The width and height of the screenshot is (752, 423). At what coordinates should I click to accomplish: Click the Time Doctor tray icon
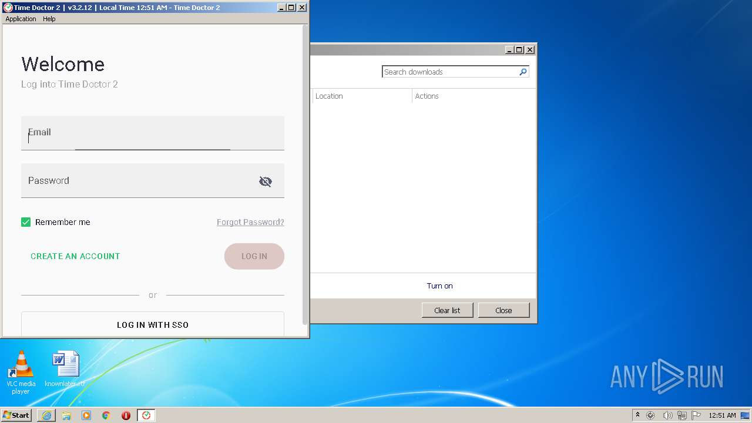[650, 415]
